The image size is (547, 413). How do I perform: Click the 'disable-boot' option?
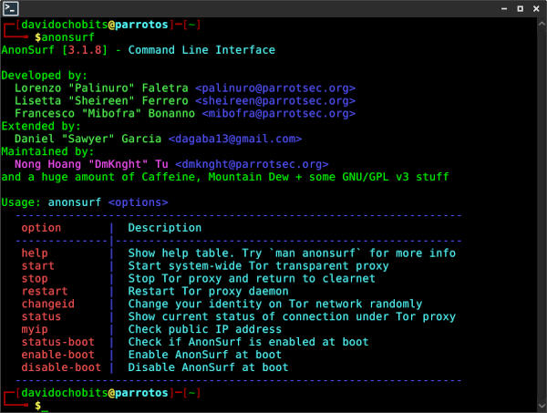click(x=61, y=367)
